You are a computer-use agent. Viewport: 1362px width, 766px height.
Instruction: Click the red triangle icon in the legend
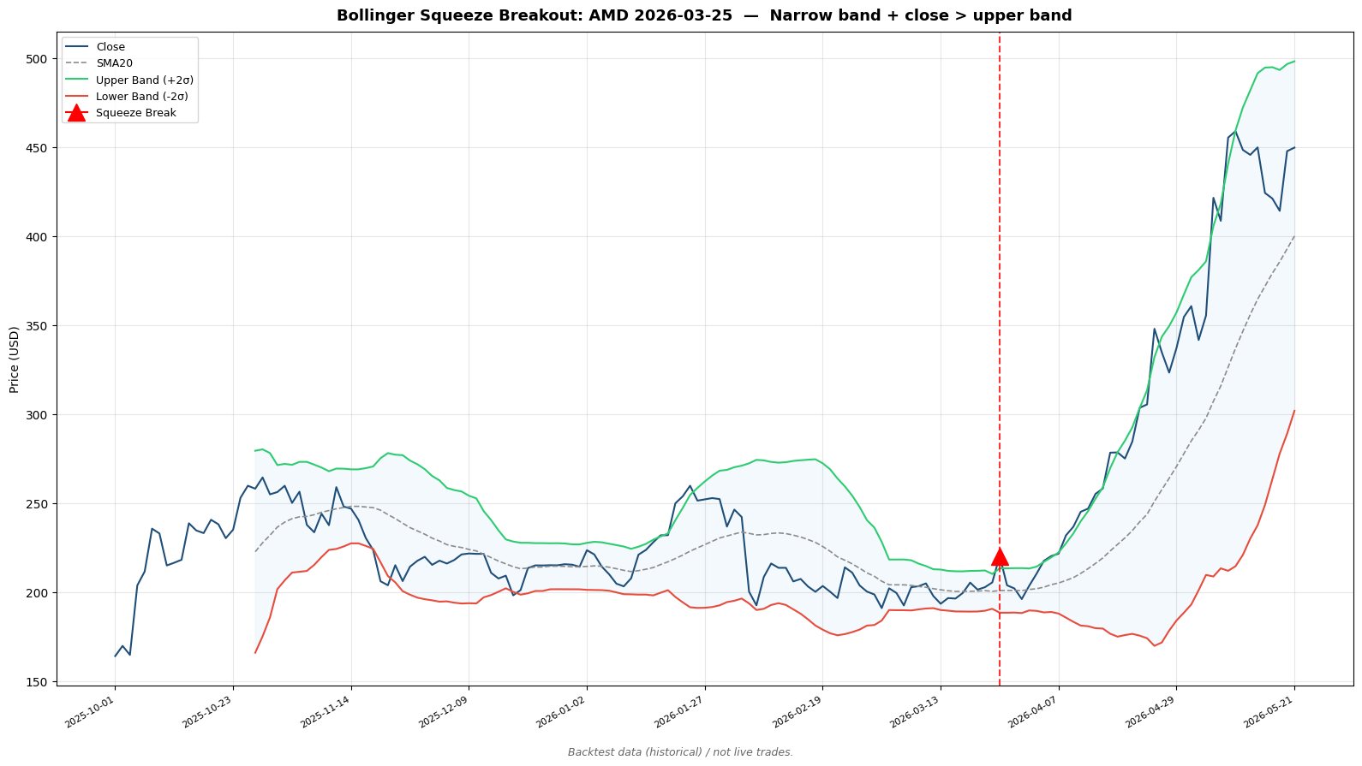click(x=76, y=113)
